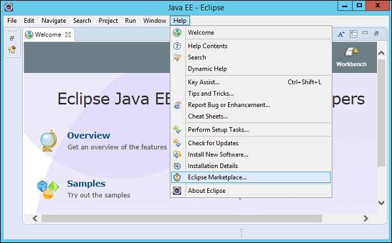Open the Overview link
This screenshot has width=392, height=243.
[x=88, y=136]
